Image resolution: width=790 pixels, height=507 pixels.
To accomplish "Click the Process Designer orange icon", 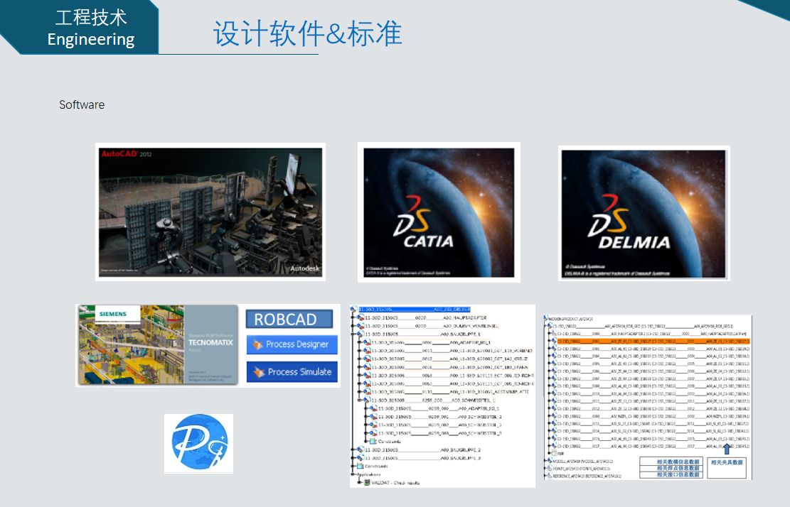I will click(x=258, y=344).
